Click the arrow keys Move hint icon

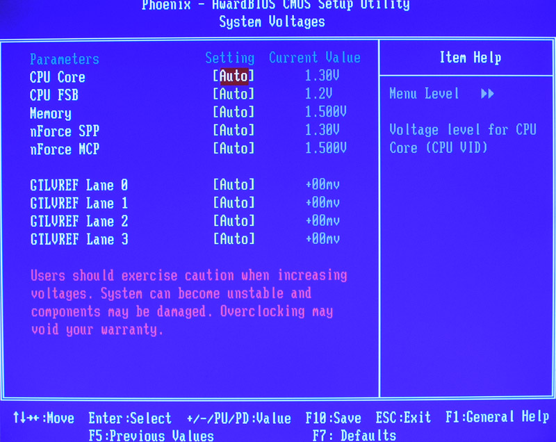[26, 418]
